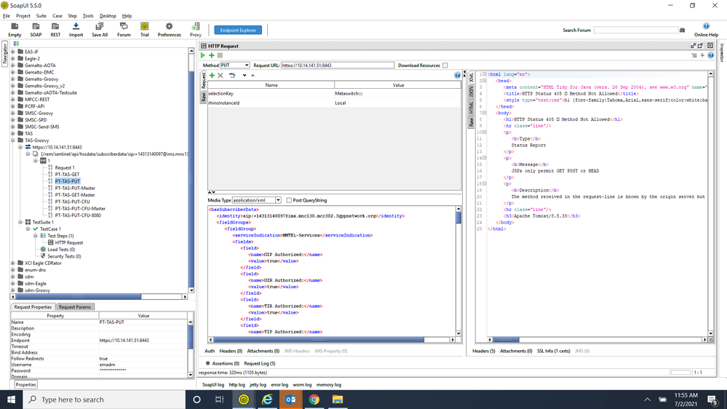The height and width of the screenshot is (409, 727).
Task: Click the REST project icon
Action: [55, 29]
